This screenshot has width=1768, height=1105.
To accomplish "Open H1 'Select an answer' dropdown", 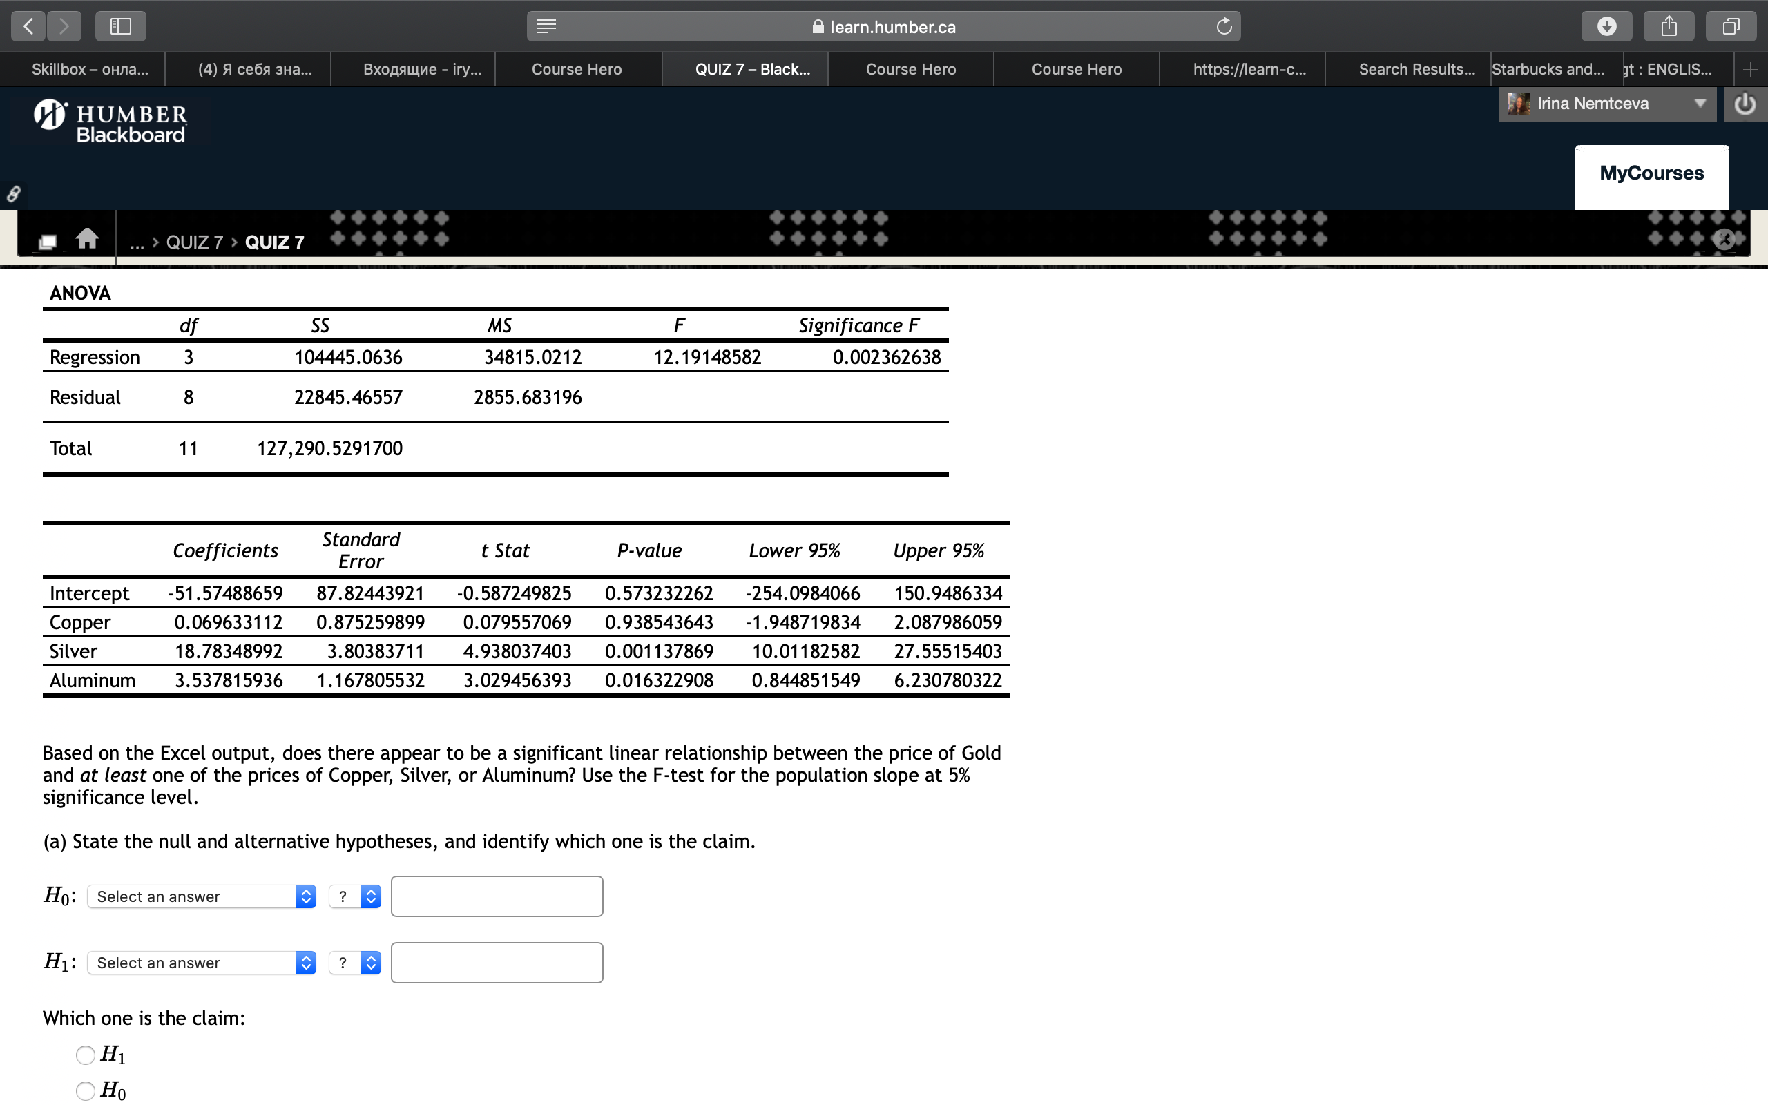I will 201,963.
